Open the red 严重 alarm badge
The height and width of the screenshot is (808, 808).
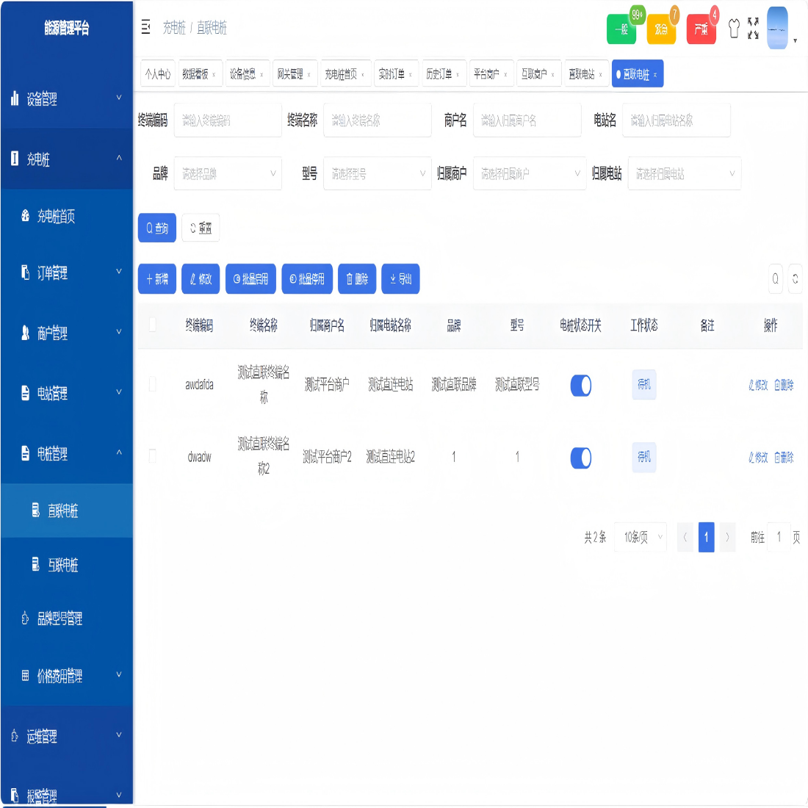pos(701,29)
